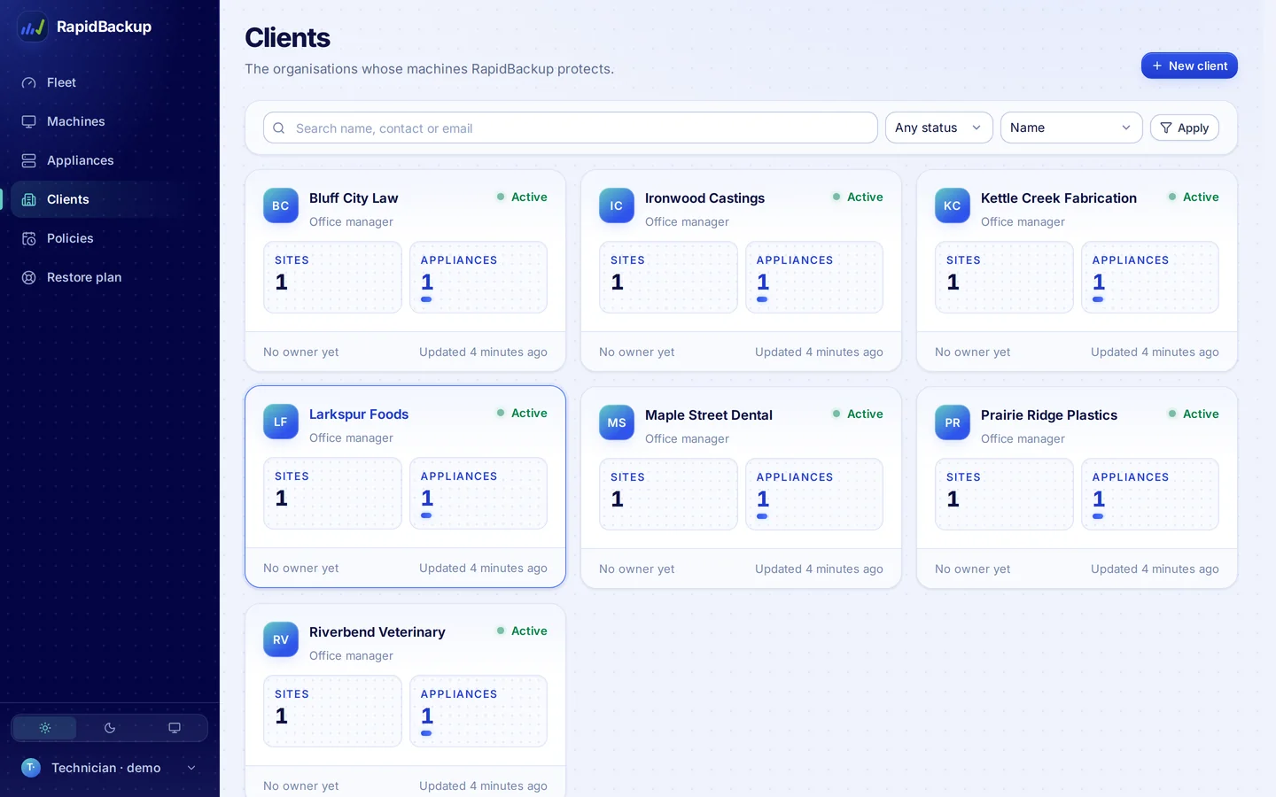This screenshot has height=797, width=1276.
Task: Click the Fleet gauge icon in sidebar
Action: pos(29,82)
